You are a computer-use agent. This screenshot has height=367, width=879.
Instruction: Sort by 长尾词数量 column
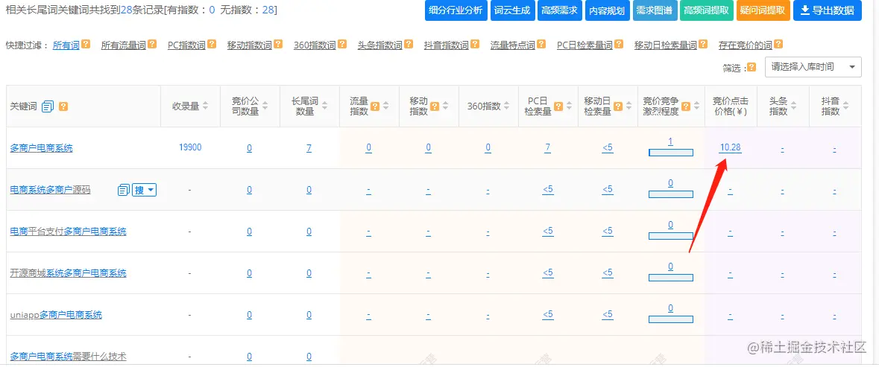pos(325,106)
